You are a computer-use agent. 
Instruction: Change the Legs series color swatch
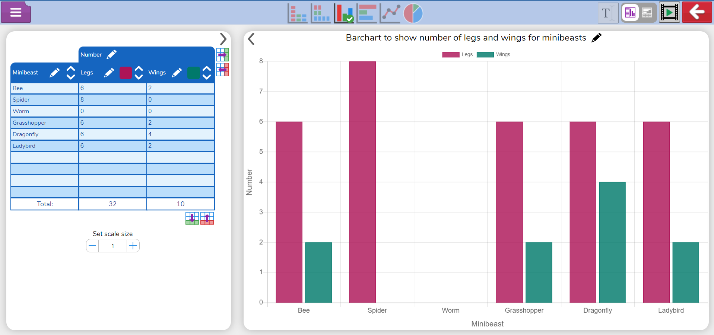pos(125,73)
